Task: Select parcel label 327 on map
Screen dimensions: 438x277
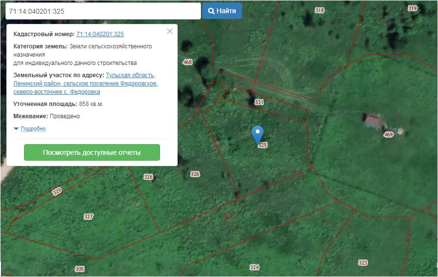Action: pyautogui.click(x=89, y=216)
